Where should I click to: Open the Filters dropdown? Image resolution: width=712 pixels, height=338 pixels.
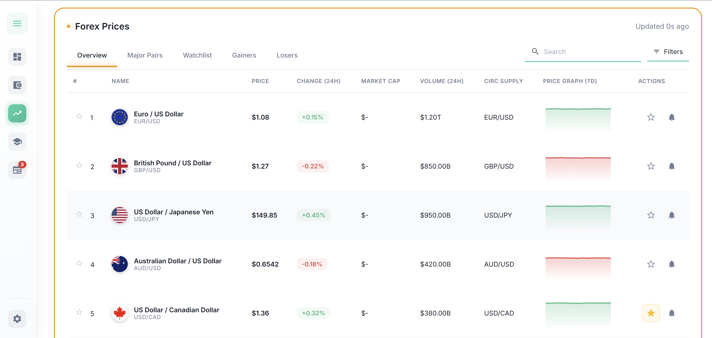[667, 52]
